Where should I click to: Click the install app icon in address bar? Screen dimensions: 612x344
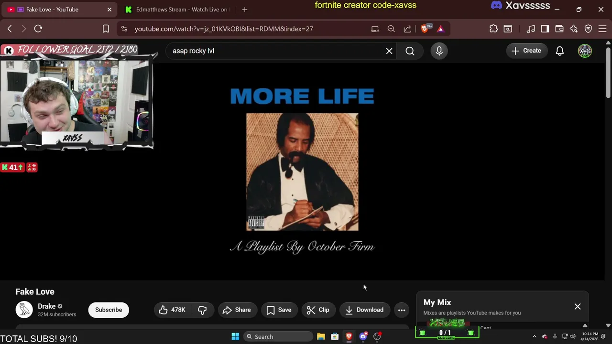pyautogui.click(x=375, y=29)
